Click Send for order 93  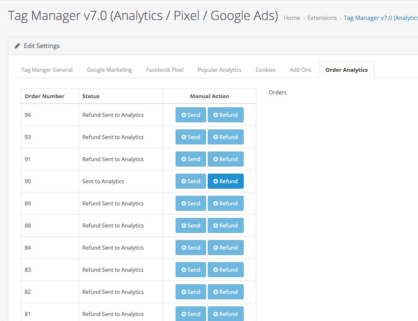click(x=191, y=137)
